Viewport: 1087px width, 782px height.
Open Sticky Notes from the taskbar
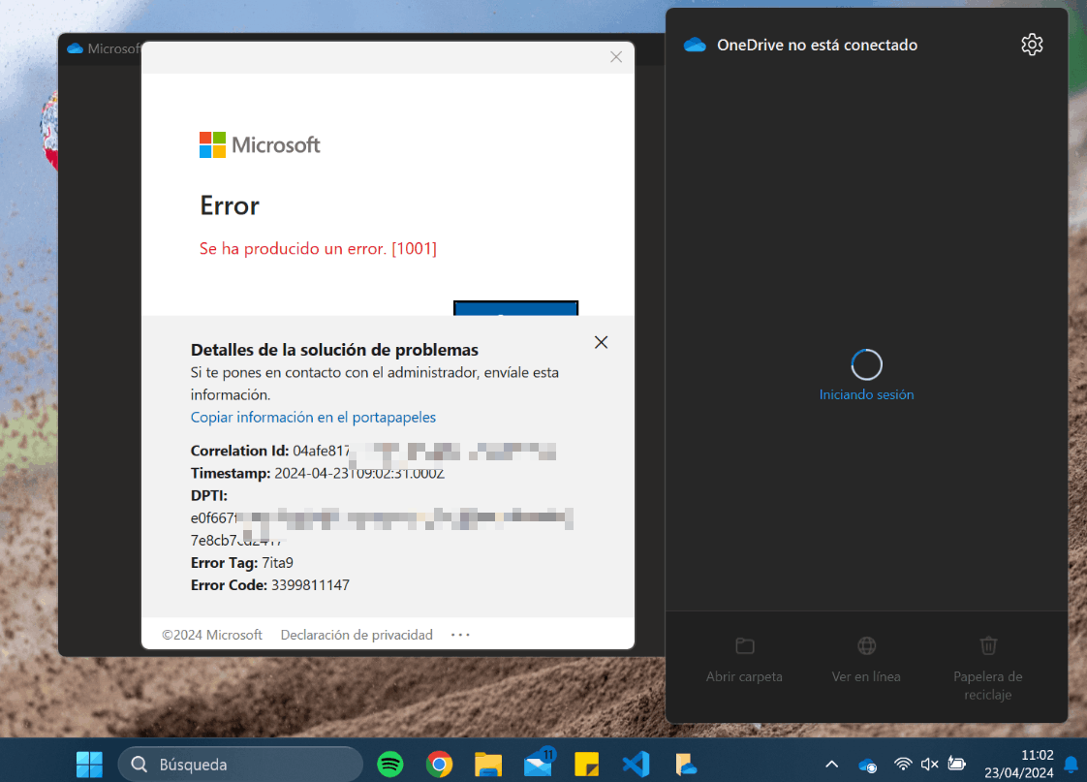[x=586, y=764]
